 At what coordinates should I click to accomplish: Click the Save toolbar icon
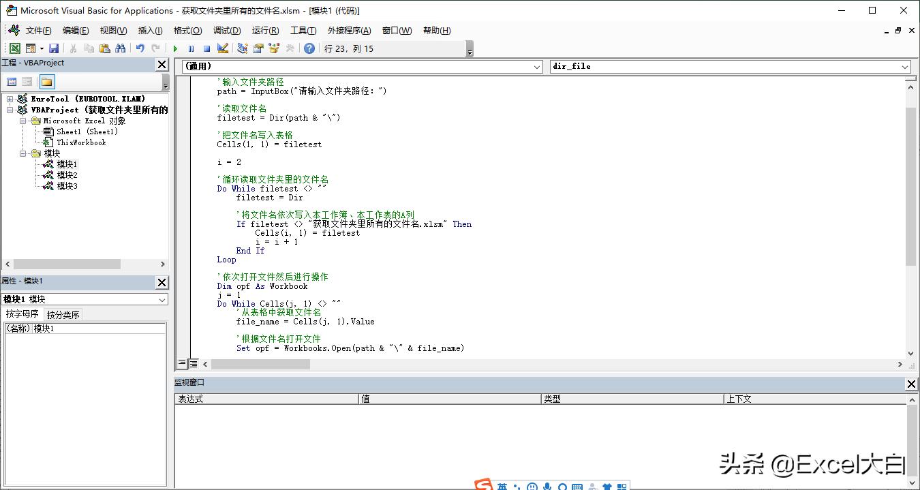(54, 48)
